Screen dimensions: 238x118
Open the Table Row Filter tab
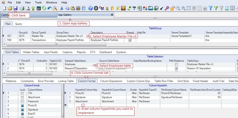click(x=164, y=81)
